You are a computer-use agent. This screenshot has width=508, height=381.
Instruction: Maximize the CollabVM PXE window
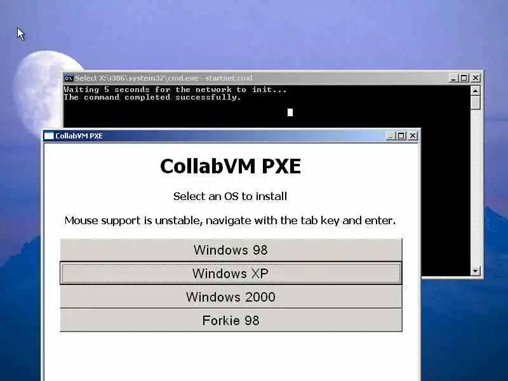tap(401, 136)
